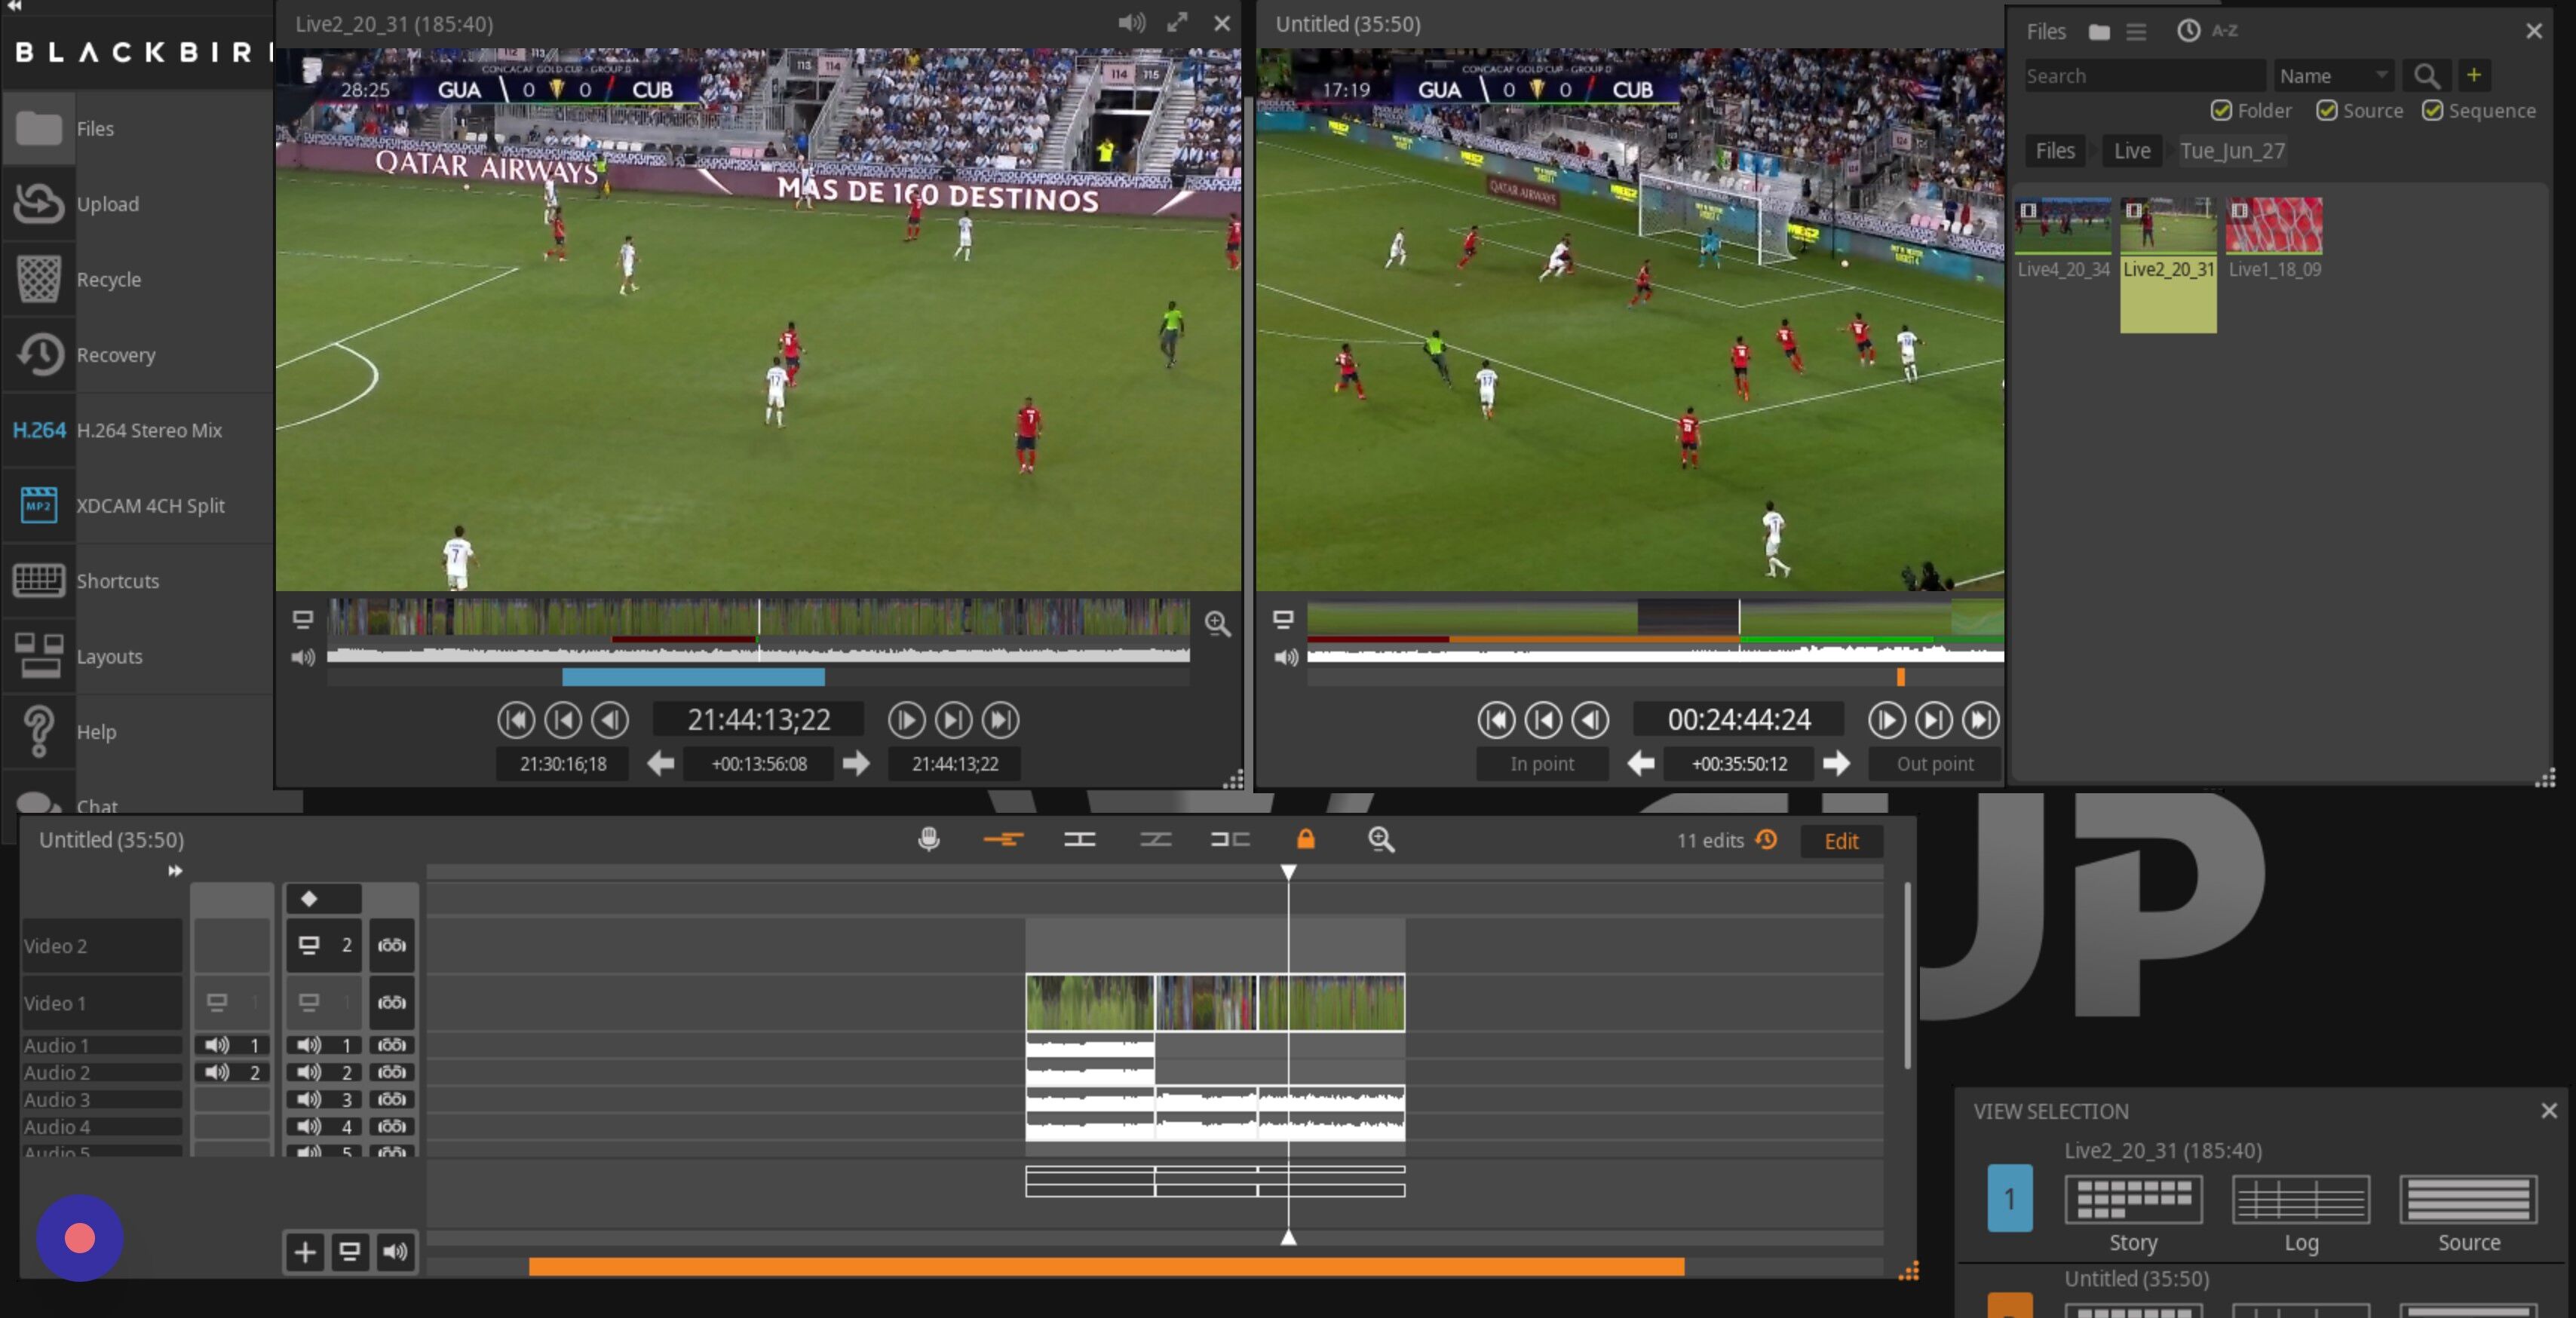Toggle the Source filter checkbox
2576x1318 pixels.
[2327, 111]
